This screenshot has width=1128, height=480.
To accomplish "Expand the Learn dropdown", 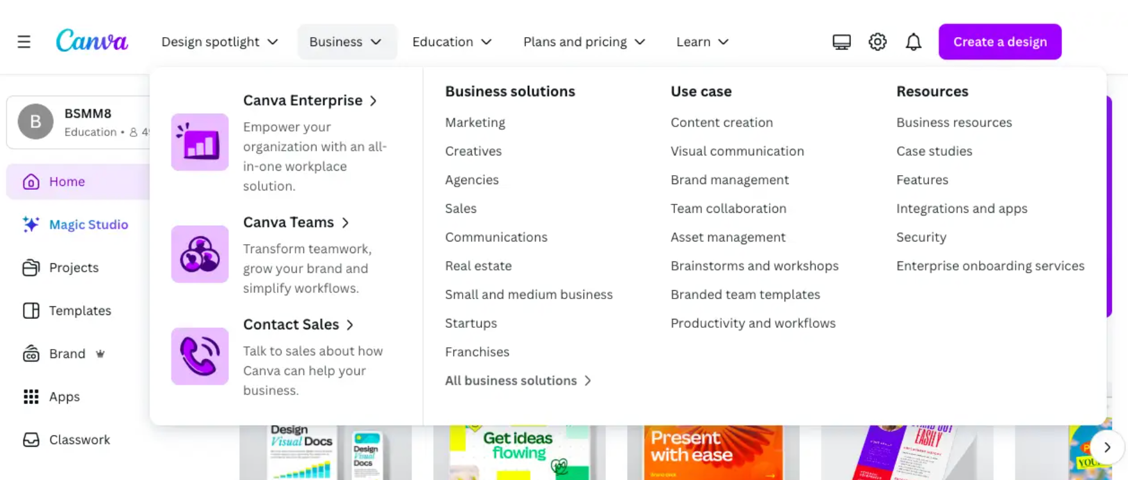I will (703, 42).
